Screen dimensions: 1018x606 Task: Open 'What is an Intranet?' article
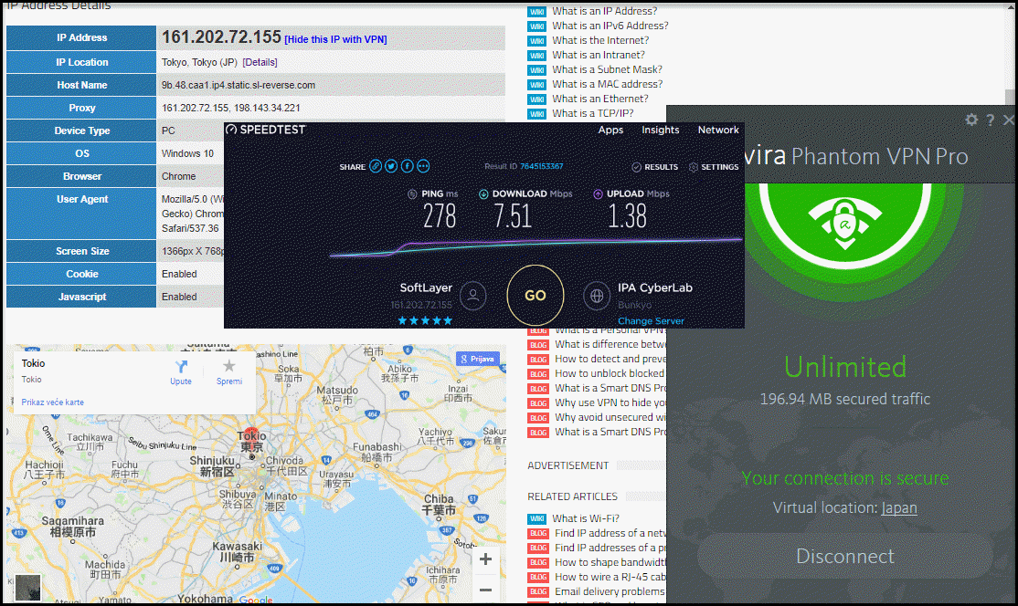tap(599, 55)
